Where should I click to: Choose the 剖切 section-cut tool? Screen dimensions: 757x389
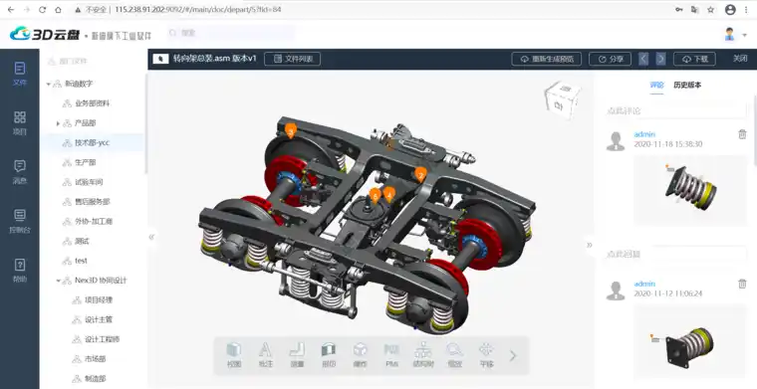[329, 355]
